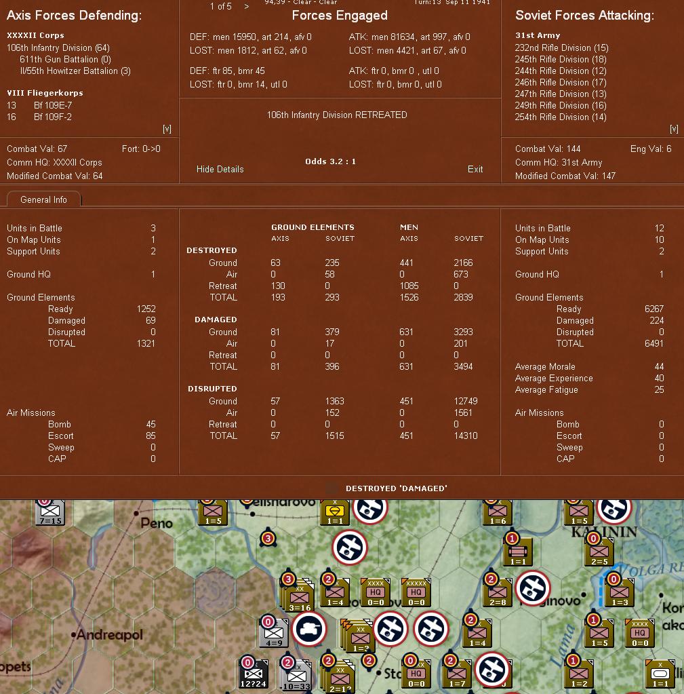The image size is (684, 694).
Task: Click the tank battle marker on the map
Action: point(309,629)
